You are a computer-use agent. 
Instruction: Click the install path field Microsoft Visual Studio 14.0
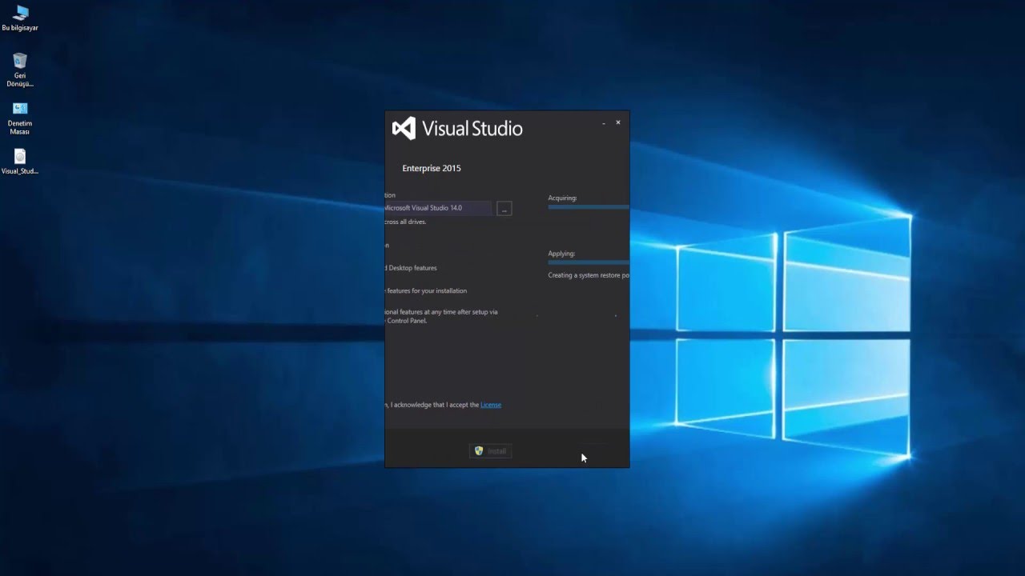tap(438, 208)
